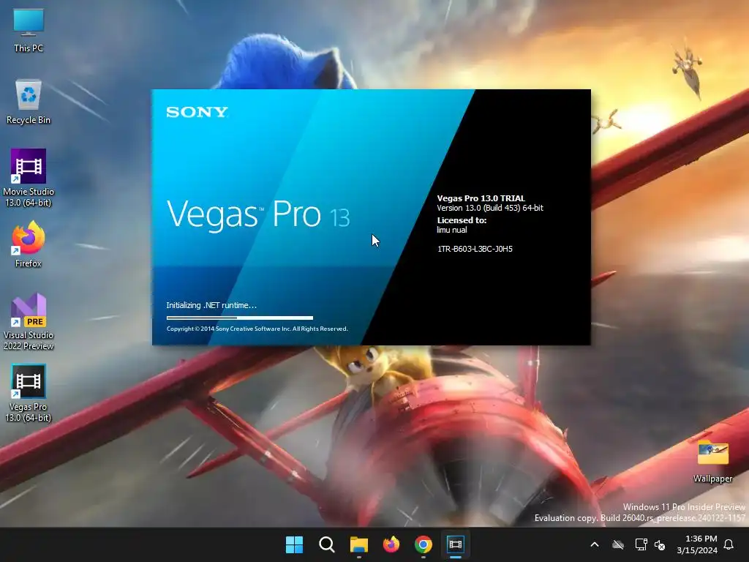Click the licensee name "limu nual"
749x562 pixels.
point(452,230)
